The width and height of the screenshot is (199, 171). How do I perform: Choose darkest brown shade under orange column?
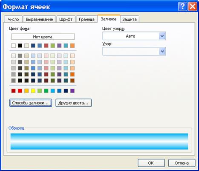click(x=72, y=81)
